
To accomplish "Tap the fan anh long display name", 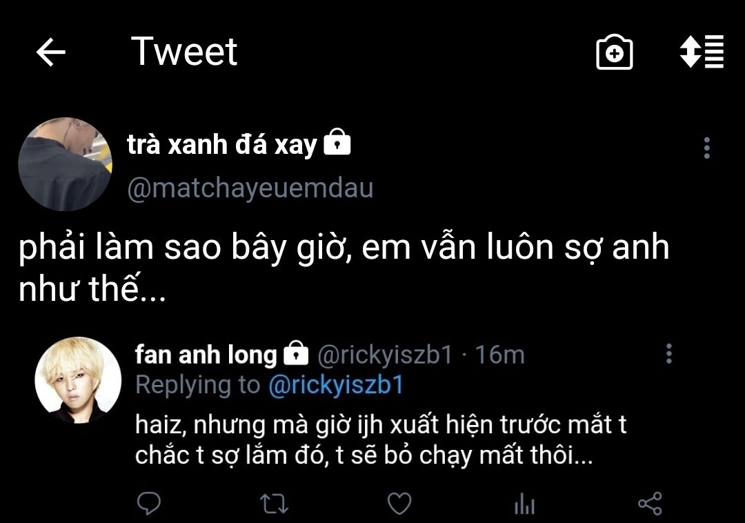I will (x=206, y=355).
